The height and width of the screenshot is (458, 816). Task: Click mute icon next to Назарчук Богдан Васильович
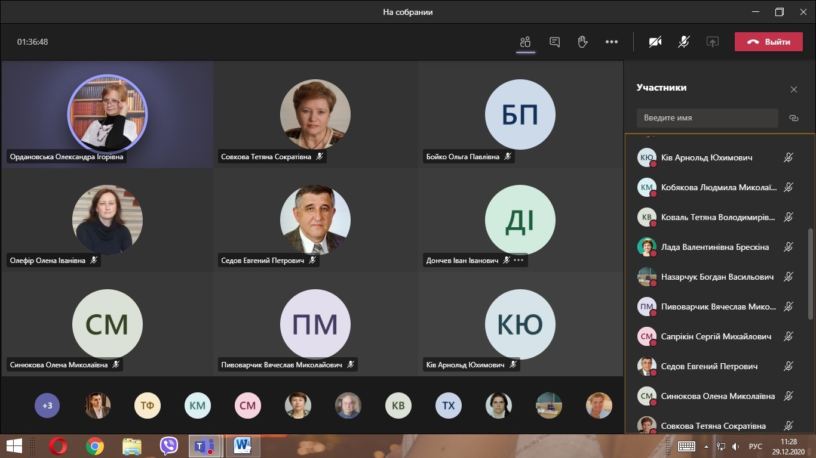pyautogui.click(x=788, y=277)
